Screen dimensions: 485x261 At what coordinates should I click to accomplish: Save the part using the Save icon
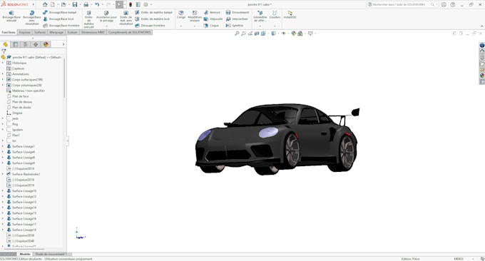(75, 5)
